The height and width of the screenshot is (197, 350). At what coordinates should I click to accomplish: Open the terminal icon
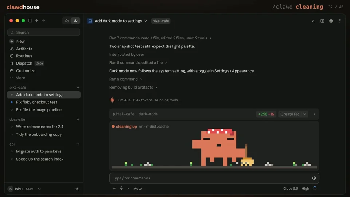point(314,21)
